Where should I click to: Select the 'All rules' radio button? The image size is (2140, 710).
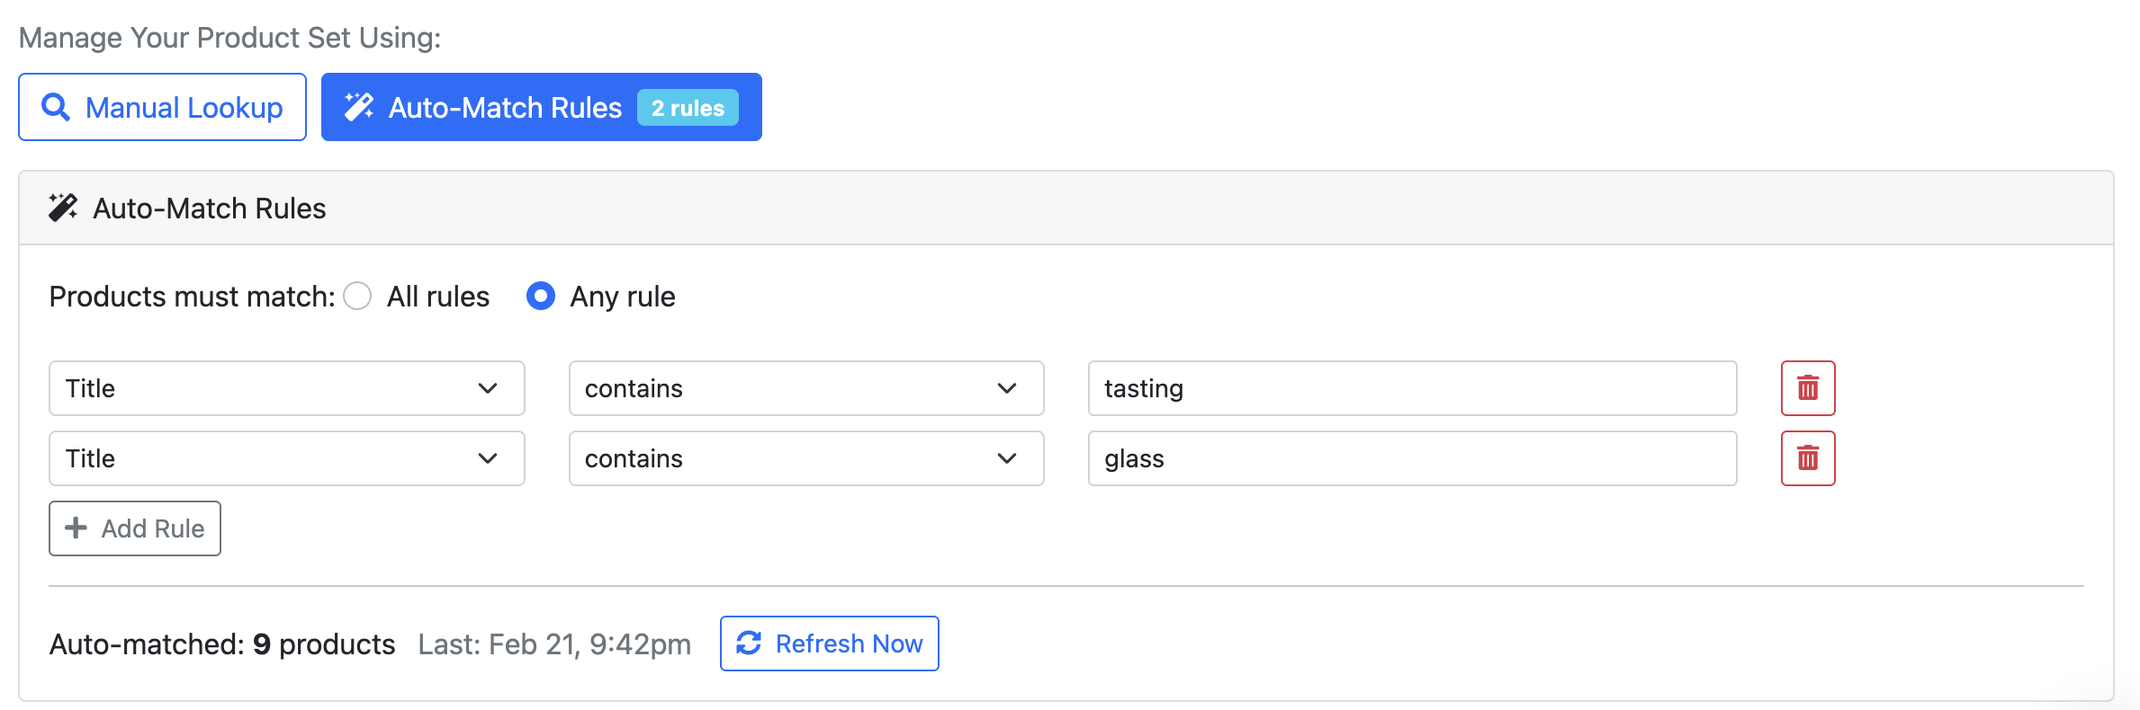tap(358, 297)
